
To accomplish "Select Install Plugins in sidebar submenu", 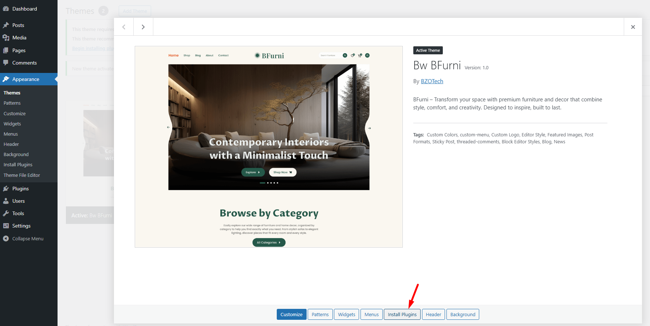I will (x=18, y=164).
